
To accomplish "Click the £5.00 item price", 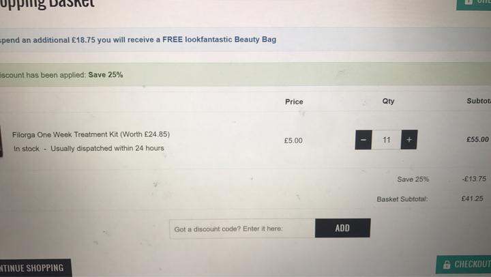I will (x=293, y=141).
